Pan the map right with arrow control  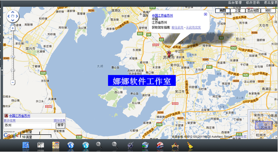(x=17, y=16)
